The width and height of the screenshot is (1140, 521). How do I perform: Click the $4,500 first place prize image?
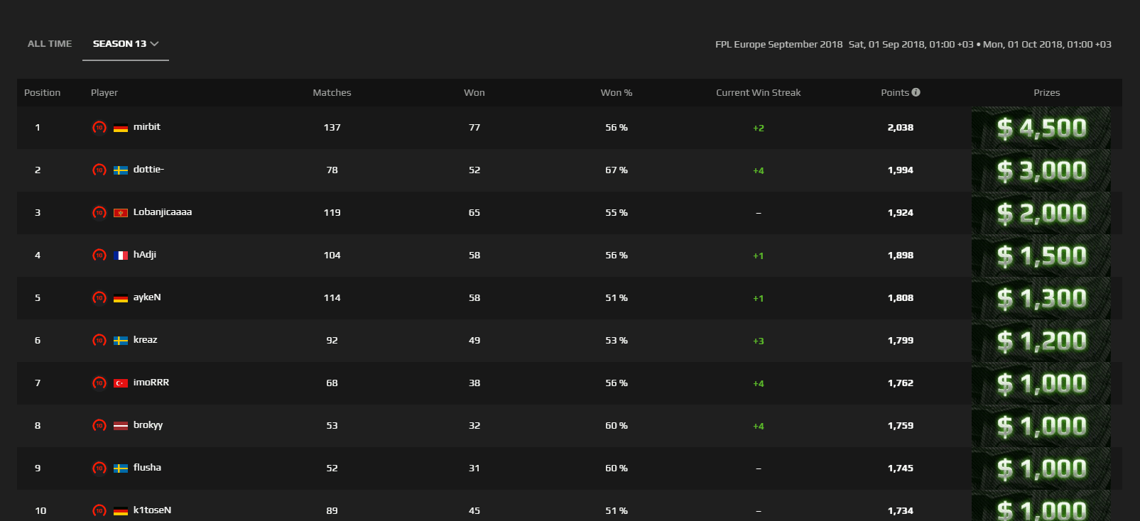(x=1041, y=128)
